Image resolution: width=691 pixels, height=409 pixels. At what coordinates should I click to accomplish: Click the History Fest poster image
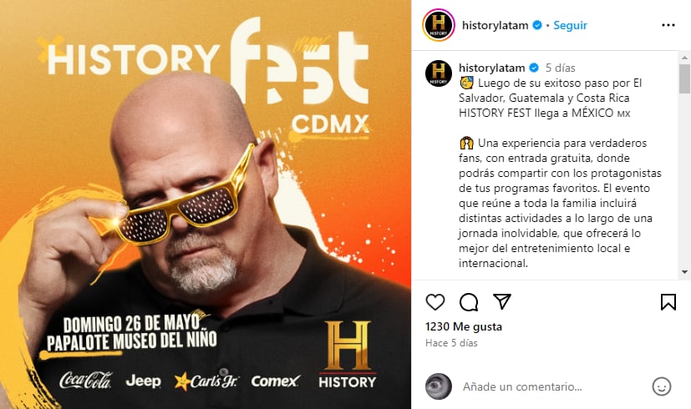coord(206,204)
